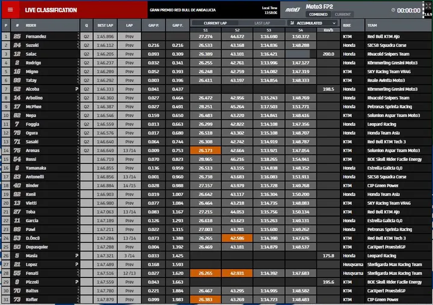433x305 pixels.
Task: Select rider Fernandez in first position
Action: tap(36, 37)
